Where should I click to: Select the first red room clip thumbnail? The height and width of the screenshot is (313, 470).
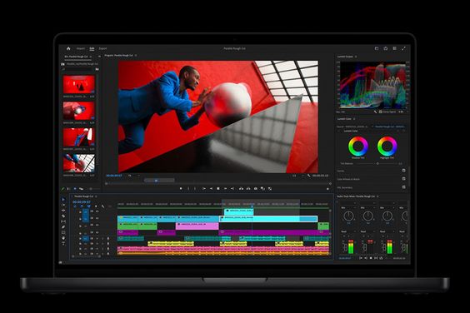click(78, 84)
